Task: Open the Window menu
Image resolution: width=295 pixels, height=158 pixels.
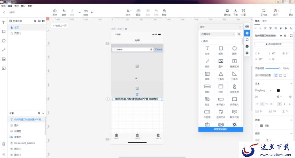Action: [x=23, y=6]
